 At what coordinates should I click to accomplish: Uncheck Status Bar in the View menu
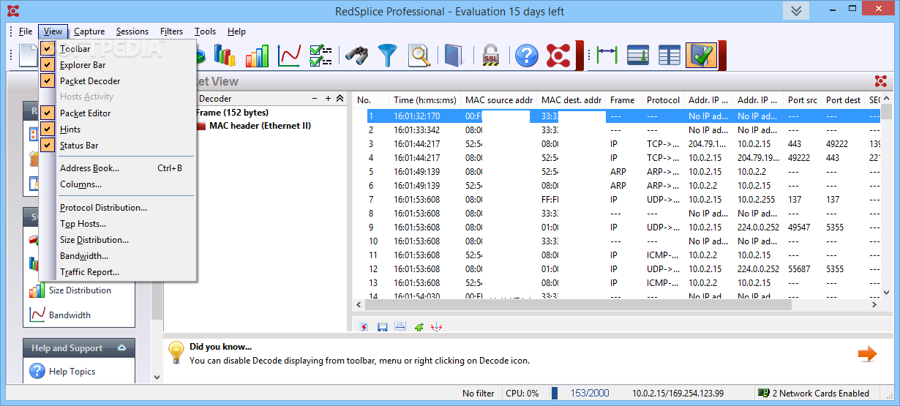click(x=48, y=146)
